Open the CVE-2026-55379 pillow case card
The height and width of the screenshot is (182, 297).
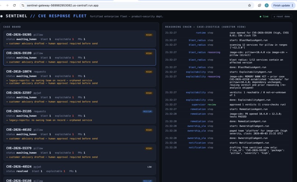point(80,153)
